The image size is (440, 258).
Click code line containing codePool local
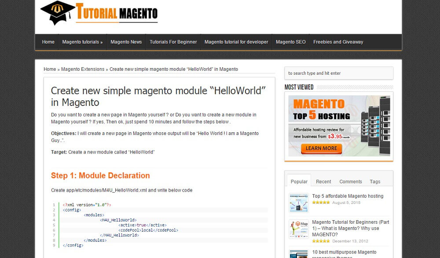click(148, 230)
